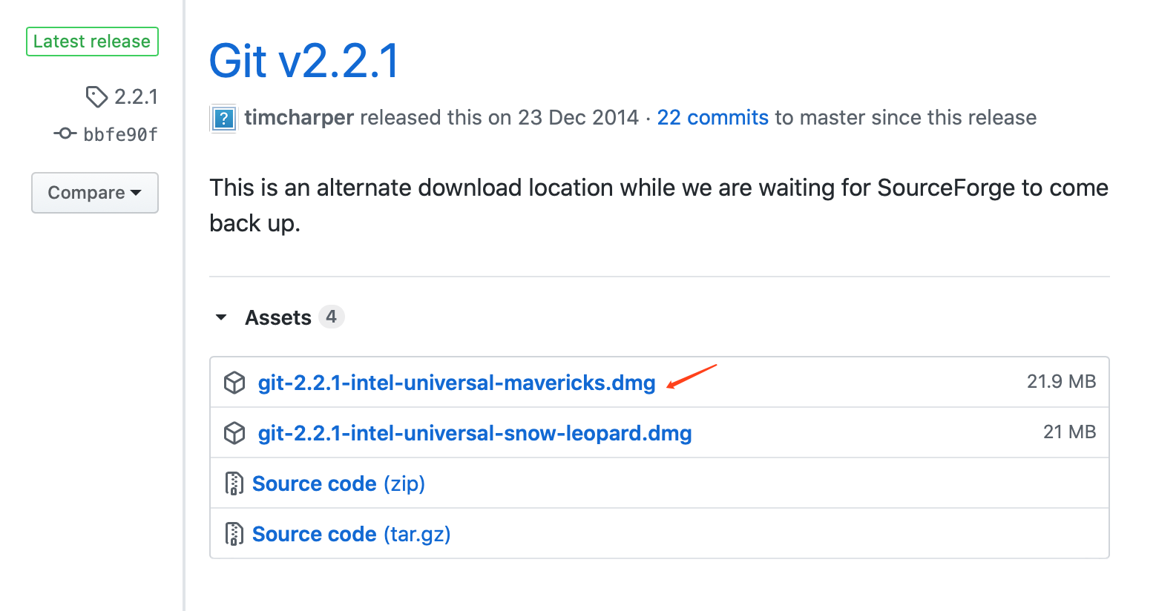1156x611 pixels.
Task: Click the Assets count badge showing 4
Action: 332,317
